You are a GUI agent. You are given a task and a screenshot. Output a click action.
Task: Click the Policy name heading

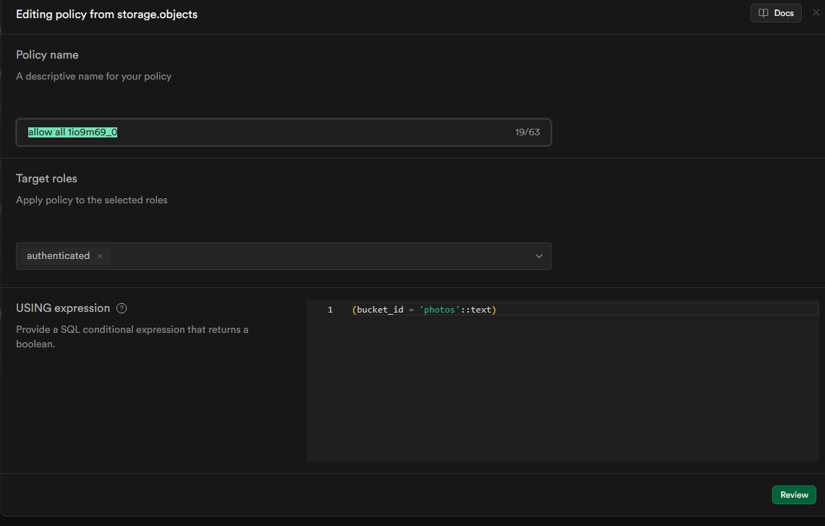coord(47,55)
